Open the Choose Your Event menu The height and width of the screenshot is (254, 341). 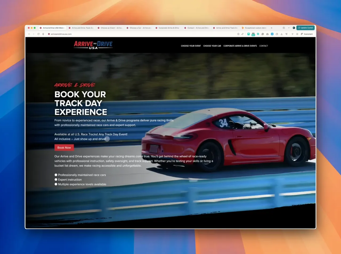point(191,46)
